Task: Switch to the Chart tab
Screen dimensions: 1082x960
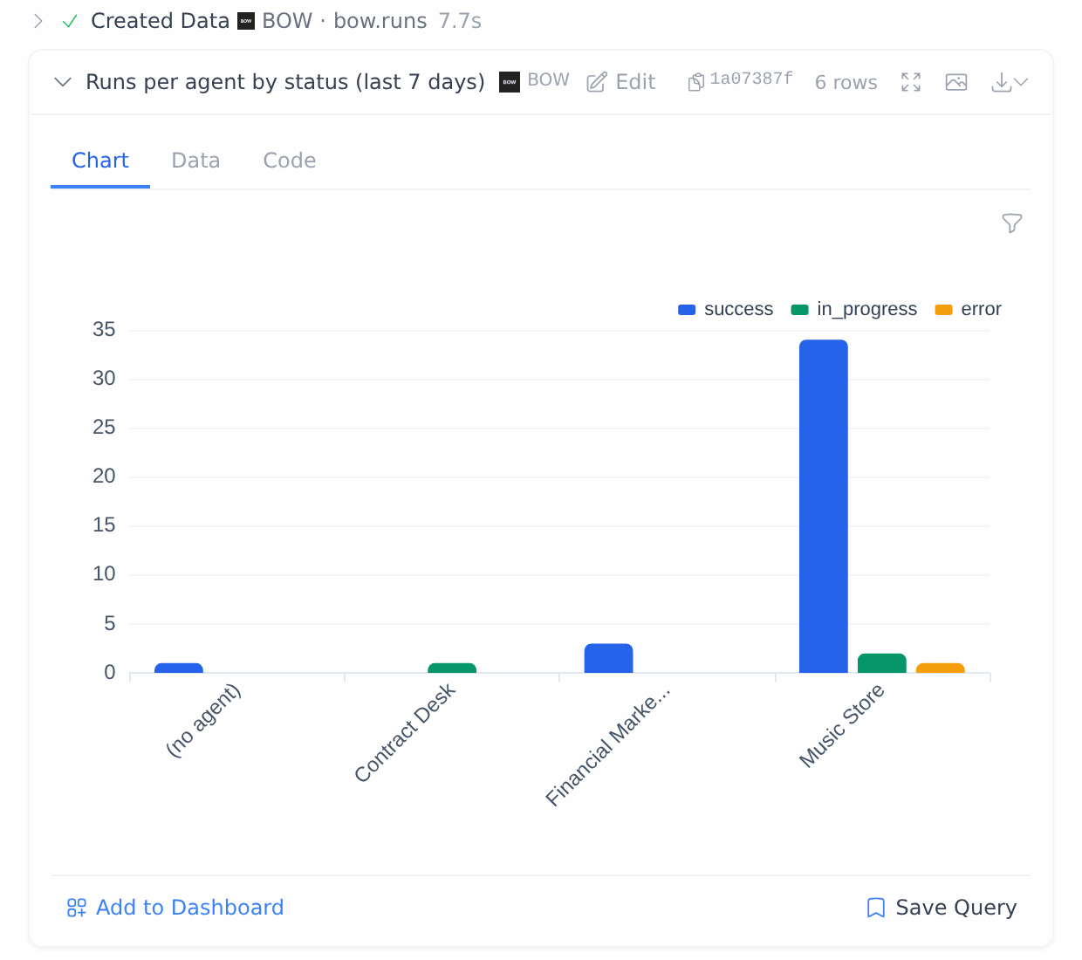Action: click(x=100, y=161)
